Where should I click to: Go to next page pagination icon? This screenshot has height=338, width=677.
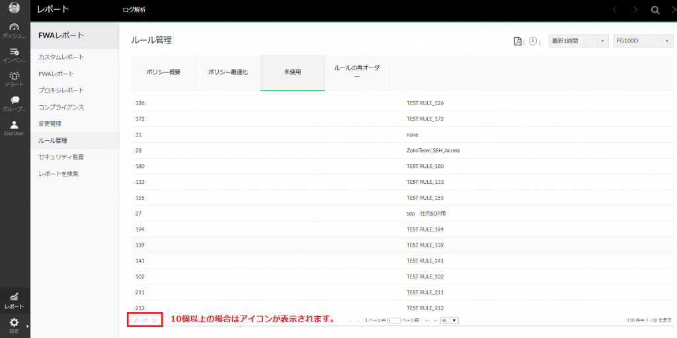pyautogui.click(x=428, y=320)
